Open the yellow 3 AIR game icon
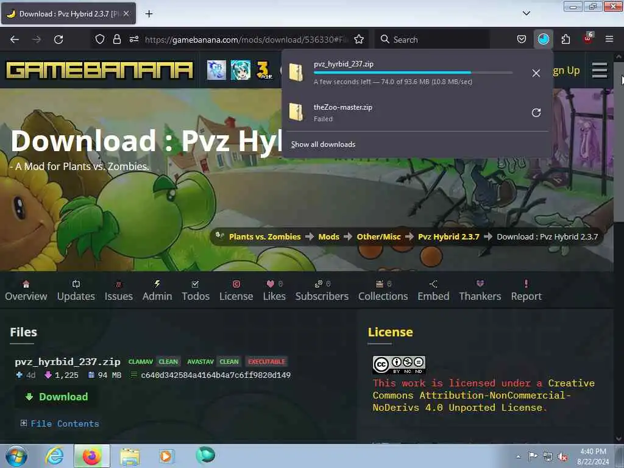This screenshot has height=468, width=624. [x=264, y=70]
